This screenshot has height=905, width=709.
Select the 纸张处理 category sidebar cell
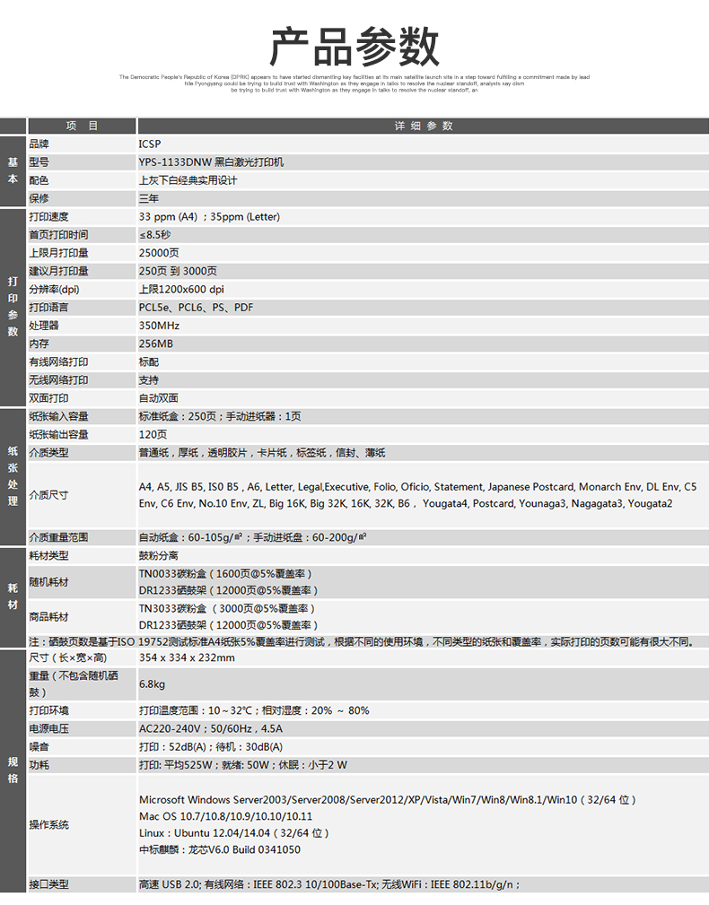[13, 477]
